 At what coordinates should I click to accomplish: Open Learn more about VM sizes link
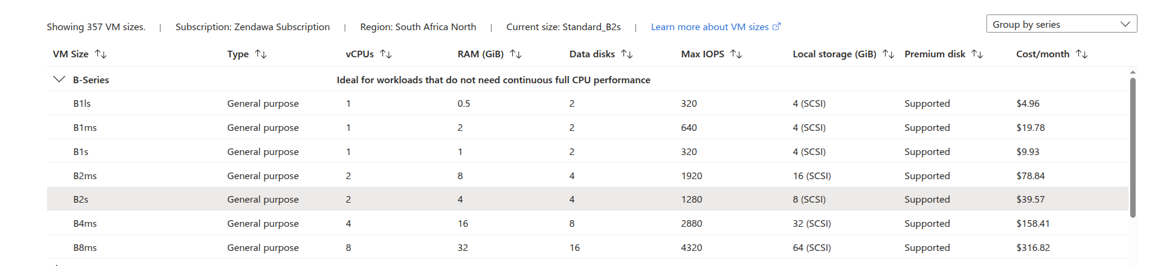710,27
